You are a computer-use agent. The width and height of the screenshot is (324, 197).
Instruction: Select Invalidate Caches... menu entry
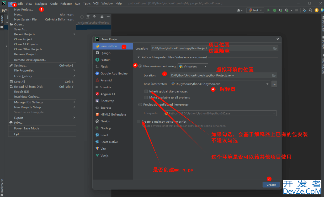pyautogui.click(x=42, y=96)
